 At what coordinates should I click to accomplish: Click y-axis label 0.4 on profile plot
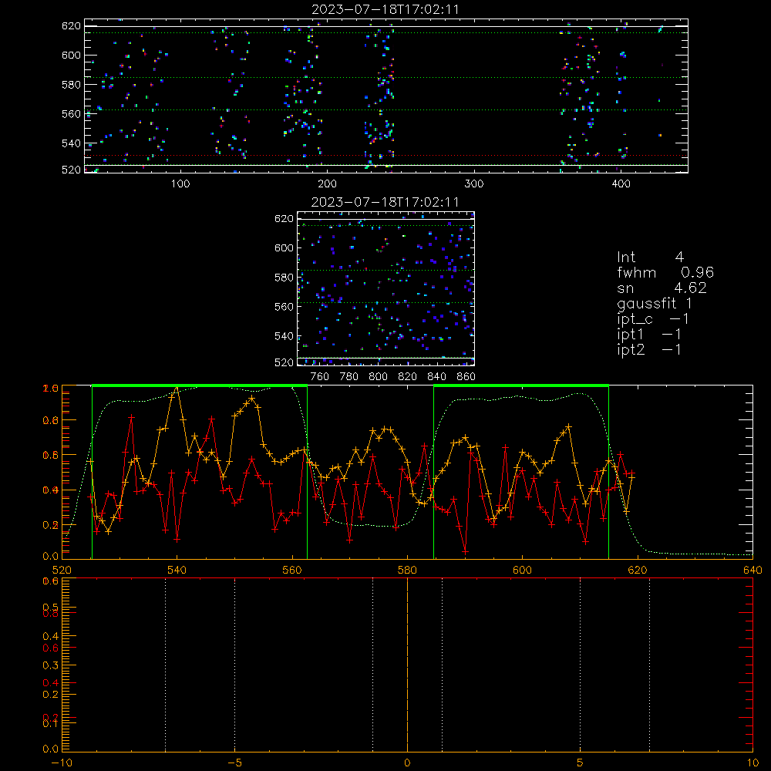tap(51, 490)
